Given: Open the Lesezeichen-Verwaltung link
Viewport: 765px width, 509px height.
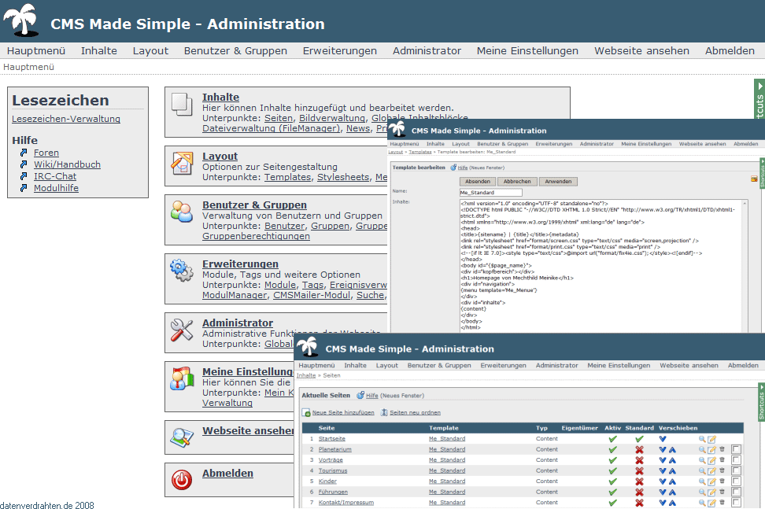Looking at the screenshot, I should point(66,119).
